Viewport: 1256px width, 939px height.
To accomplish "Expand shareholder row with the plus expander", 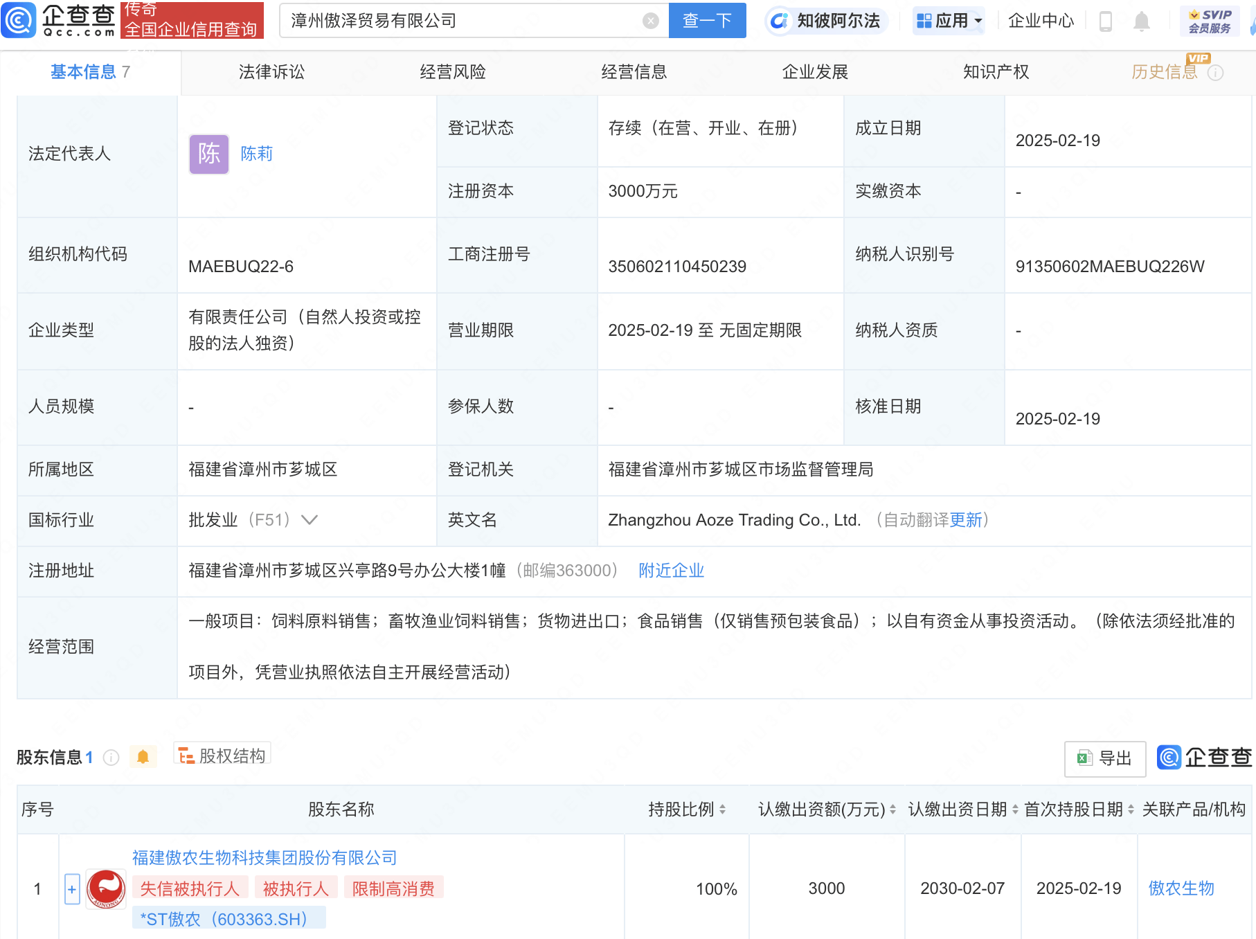I will 72,888.
